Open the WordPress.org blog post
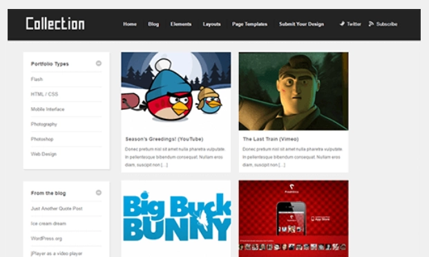The width and height of the screenshot is (429, 257). coord(46,238)
